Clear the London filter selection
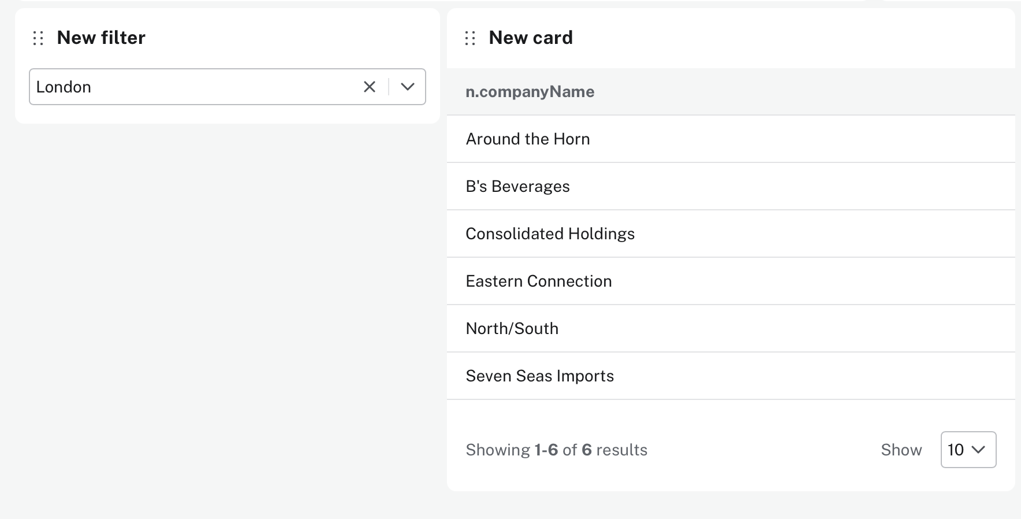This screenshot has height=519, width=1021. point(370,87)
